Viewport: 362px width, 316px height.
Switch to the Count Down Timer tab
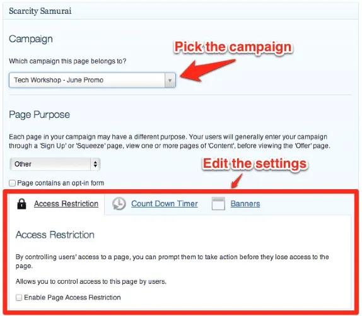165,204
